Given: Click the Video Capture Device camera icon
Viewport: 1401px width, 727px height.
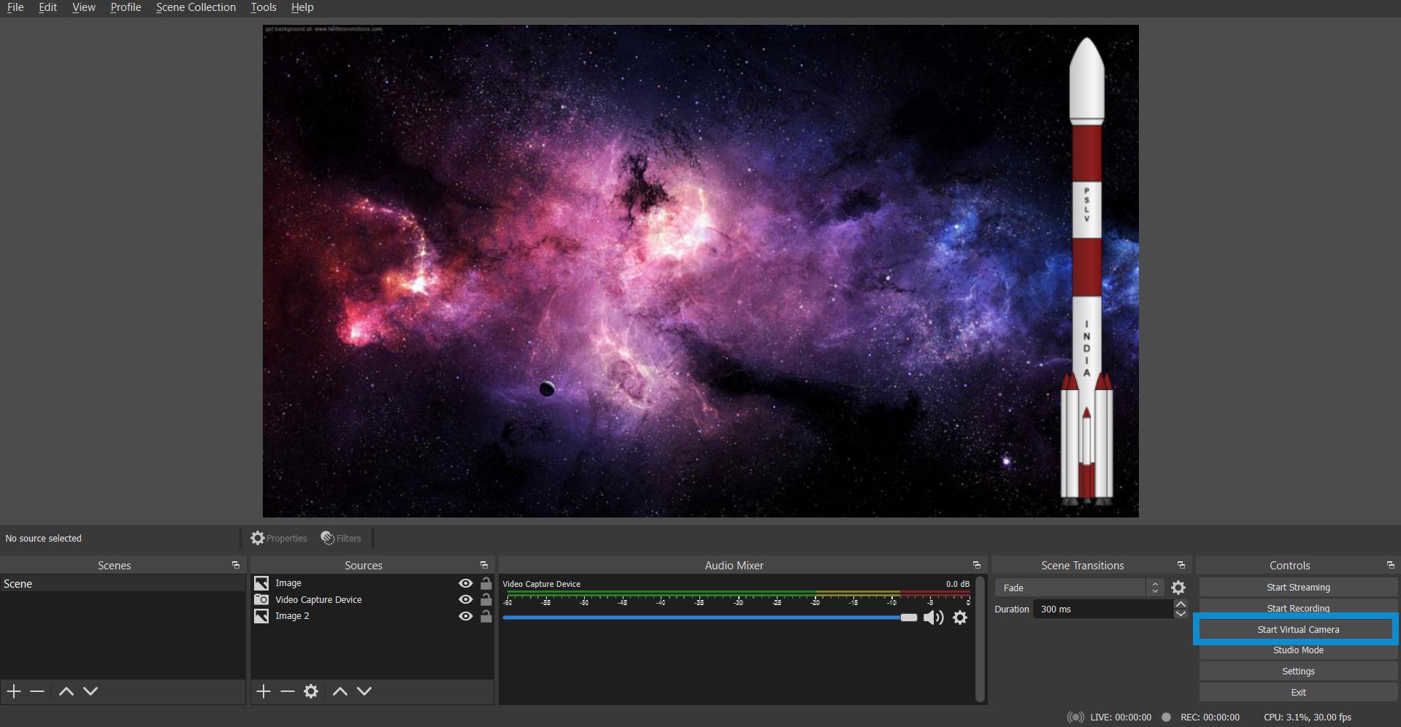Looking at the screenshot, I should click(261, 599).
